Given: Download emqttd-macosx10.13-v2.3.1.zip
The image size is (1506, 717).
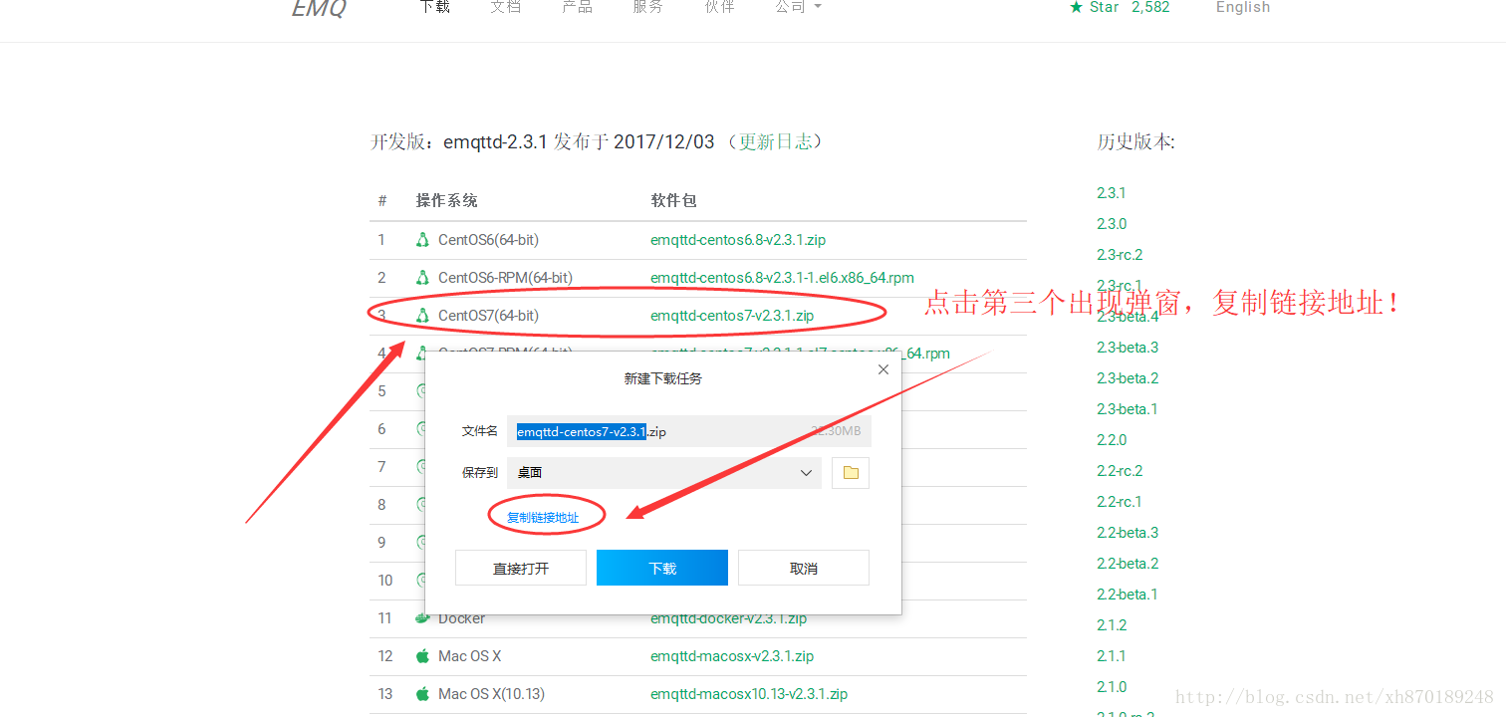Looking at the screenshot, I should point(749,694).
